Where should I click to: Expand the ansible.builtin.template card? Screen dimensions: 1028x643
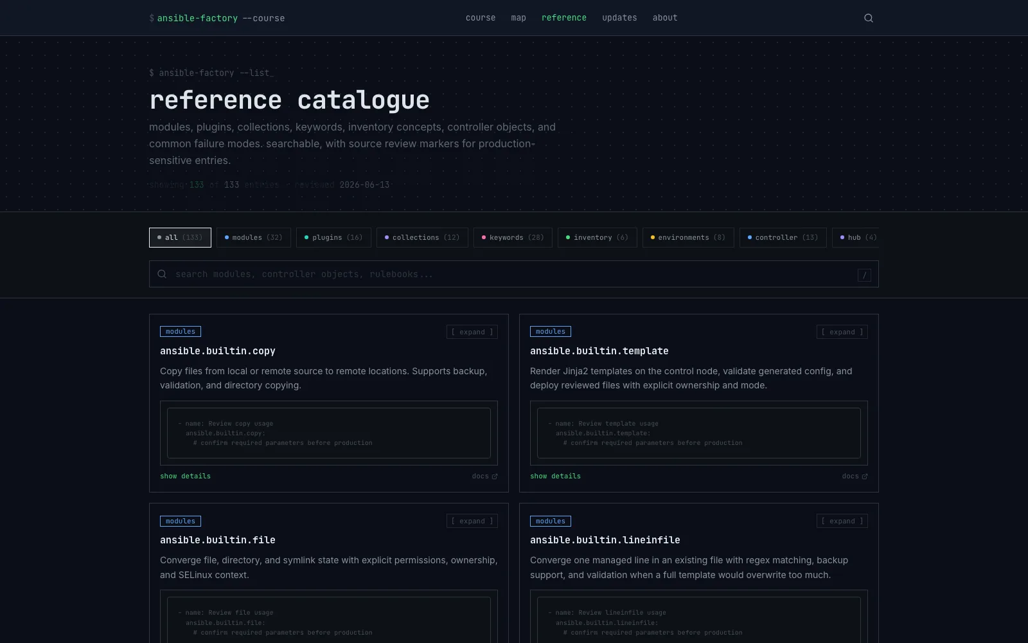[842, 332]
